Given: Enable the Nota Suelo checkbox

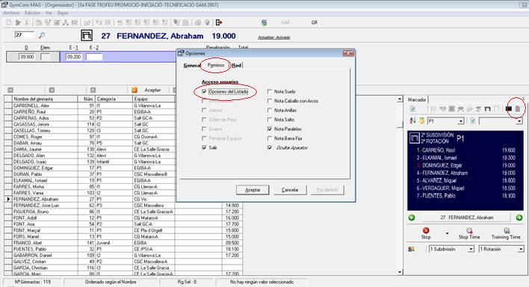Looking at the screenshot, I should click(270, 91).
